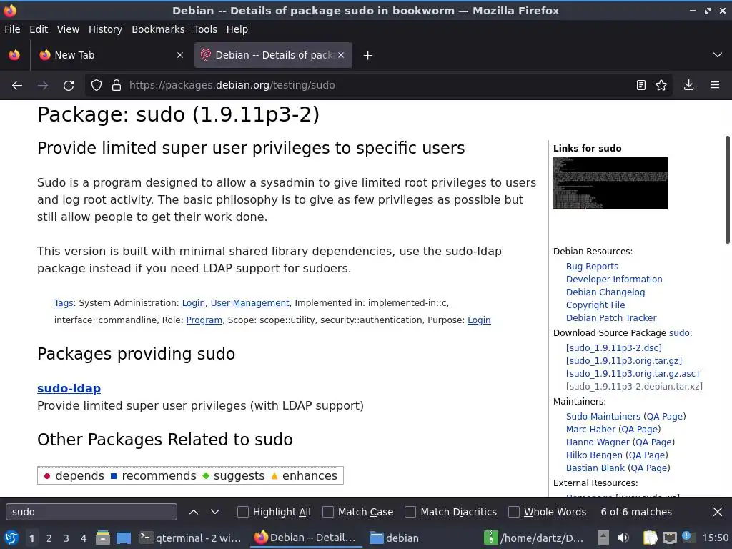Open the File menu
The height and width of the screenshot is (549, 732).
click(12, 29)
